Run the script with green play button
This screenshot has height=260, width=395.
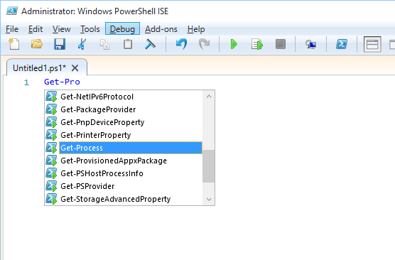pyautogui.click(x=234, y=44)
